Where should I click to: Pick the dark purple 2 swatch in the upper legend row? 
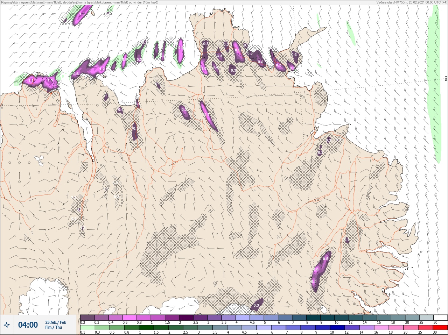coord(186,318)
